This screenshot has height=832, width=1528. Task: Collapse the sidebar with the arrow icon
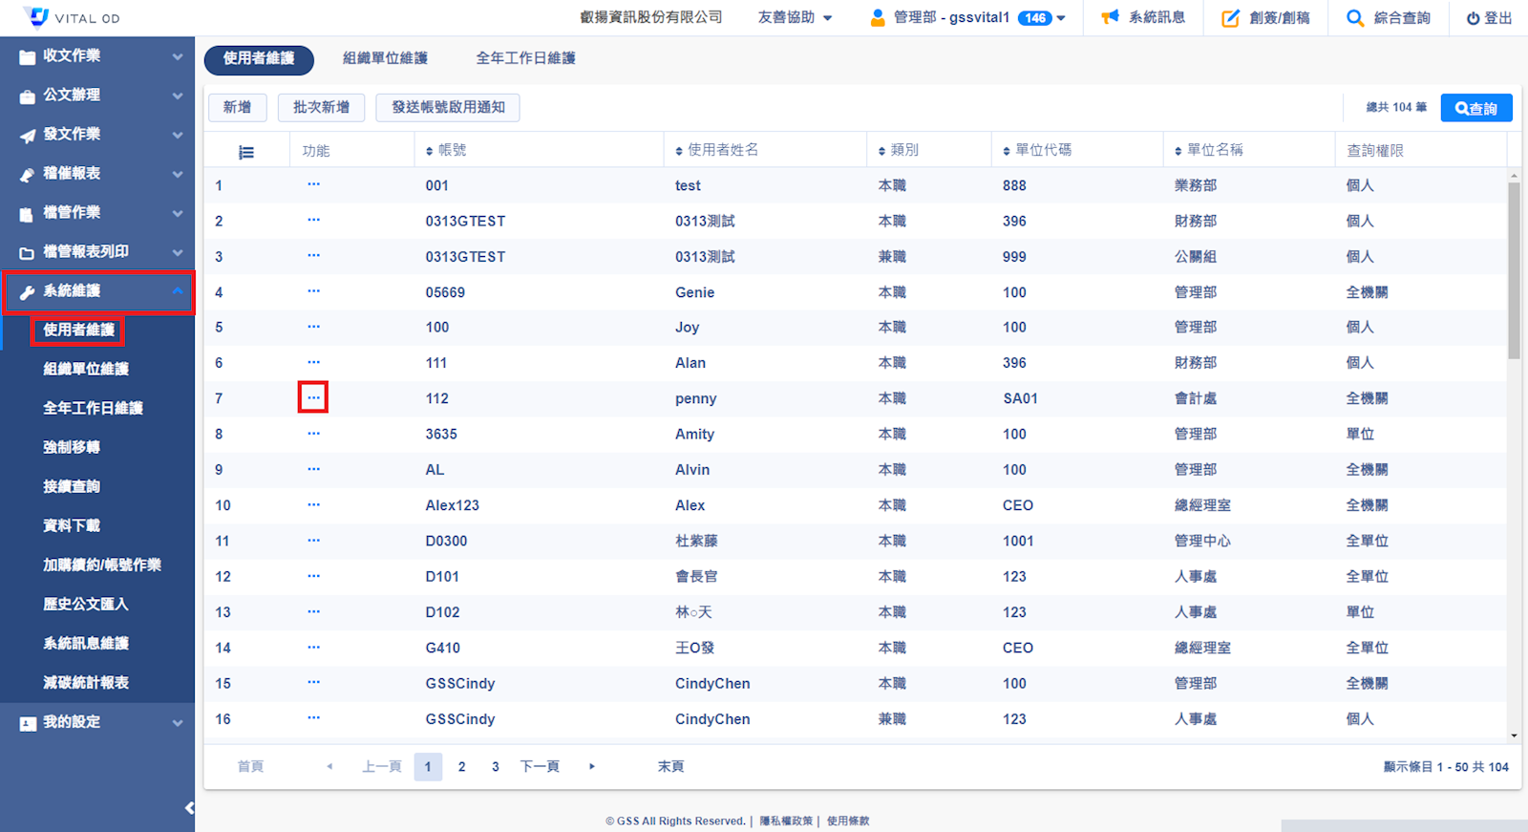pos(189,808)
